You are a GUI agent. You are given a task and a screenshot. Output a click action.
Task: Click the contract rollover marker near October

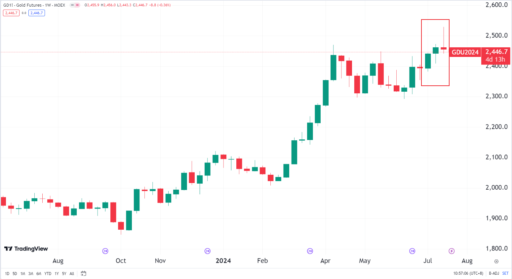click(105, 251)
